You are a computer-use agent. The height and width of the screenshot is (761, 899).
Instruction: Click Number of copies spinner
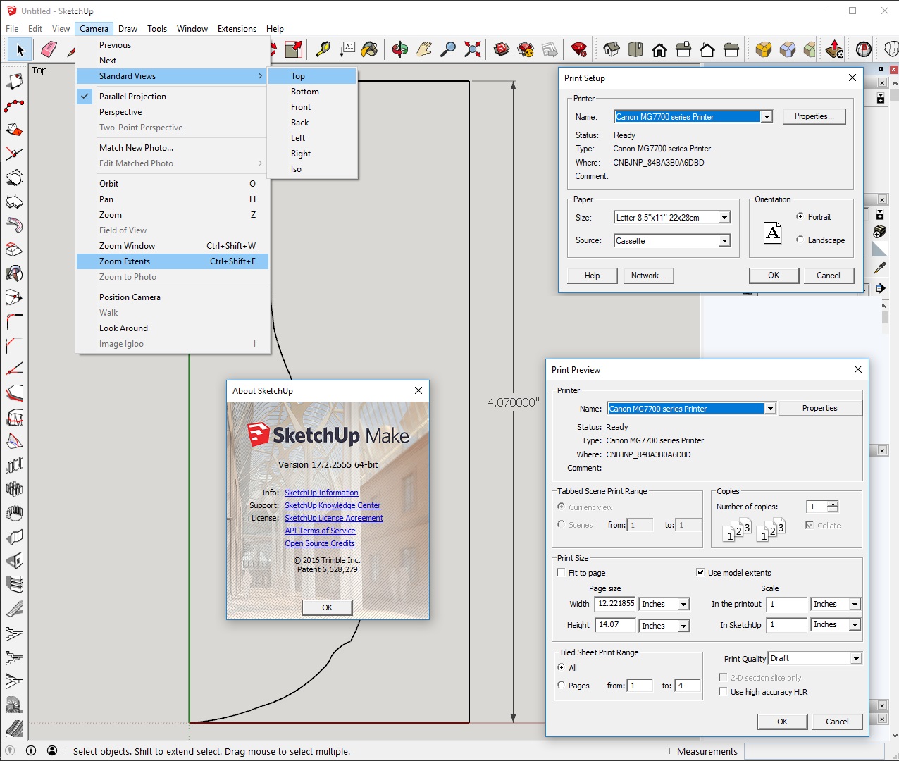pyautogui.click(x=833, y=507)
